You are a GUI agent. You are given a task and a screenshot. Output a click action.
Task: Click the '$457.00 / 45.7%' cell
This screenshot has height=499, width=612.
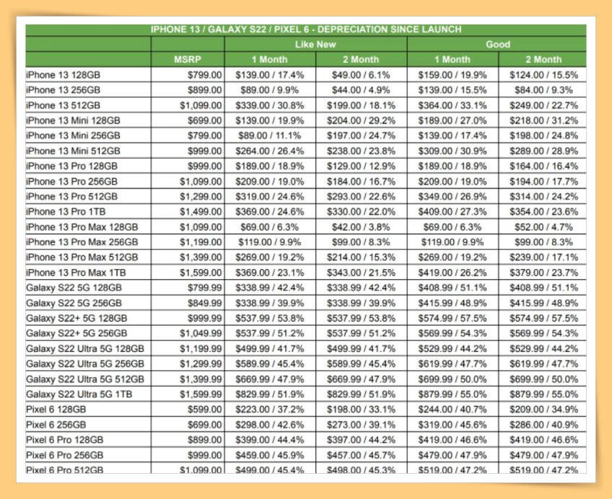361,455
